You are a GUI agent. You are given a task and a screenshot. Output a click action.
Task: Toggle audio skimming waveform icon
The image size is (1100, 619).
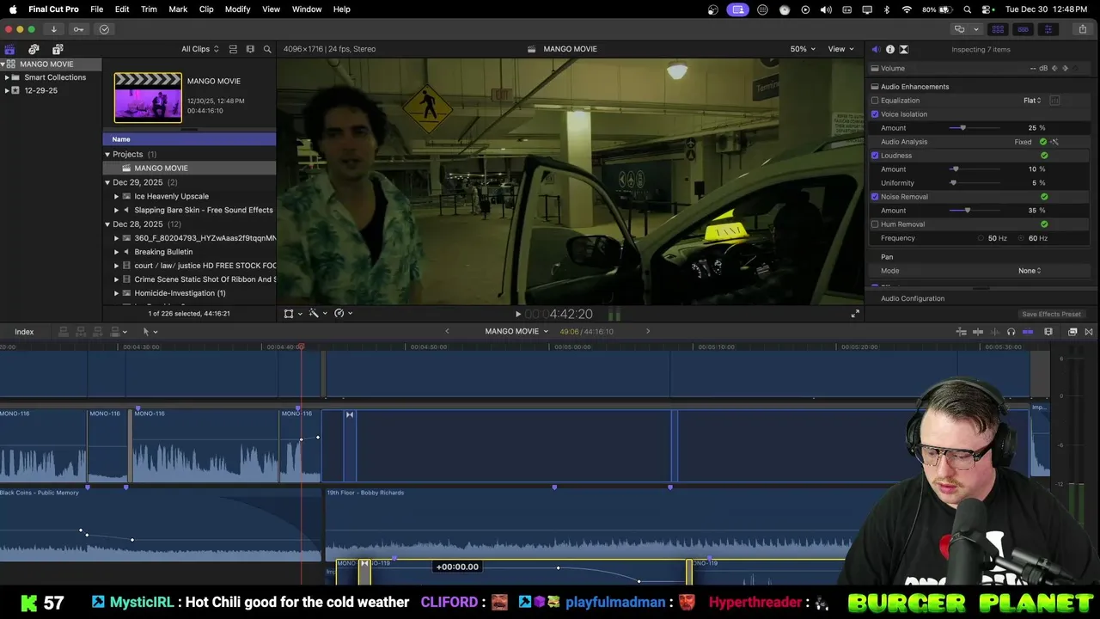pos(994,332)
